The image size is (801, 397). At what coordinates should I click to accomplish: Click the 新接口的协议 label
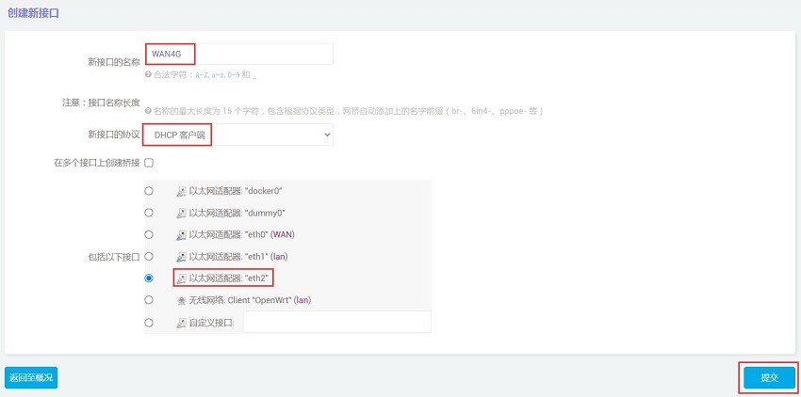114,135
